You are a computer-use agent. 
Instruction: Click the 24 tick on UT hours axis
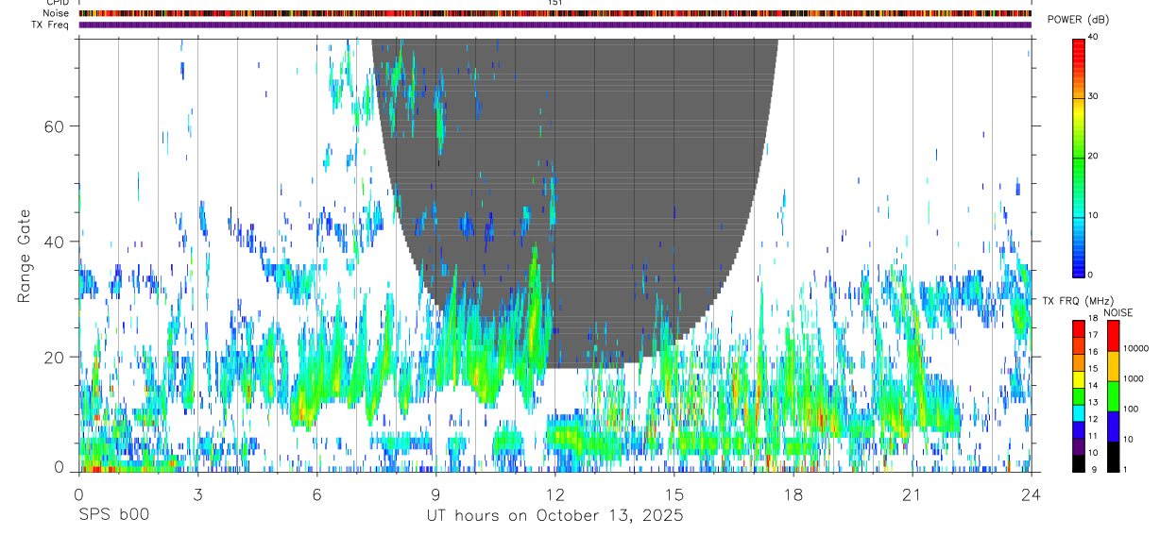[x=1031, y=493]
